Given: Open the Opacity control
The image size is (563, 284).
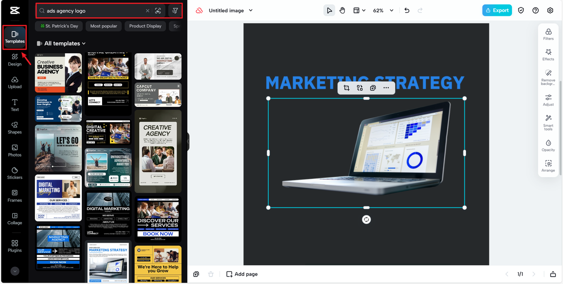Looking at the screenshot, I should tap(548, 146).
